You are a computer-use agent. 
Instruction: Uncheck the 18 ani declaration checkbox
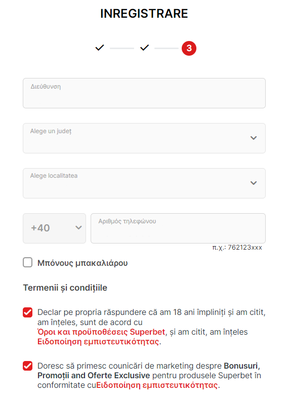(x=27, y=312)
